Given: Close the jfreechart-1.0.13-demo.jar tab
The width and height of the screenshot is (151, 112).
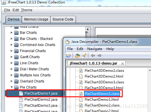Looking at the screenshot, I should coord(122,64).
